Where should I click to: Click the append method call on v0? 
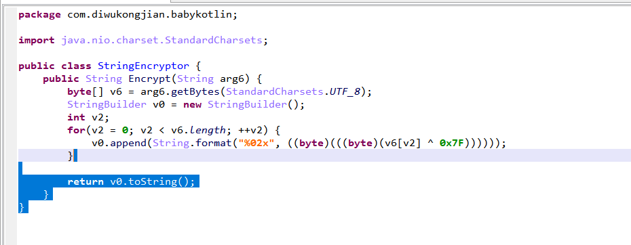pos(128,143)
